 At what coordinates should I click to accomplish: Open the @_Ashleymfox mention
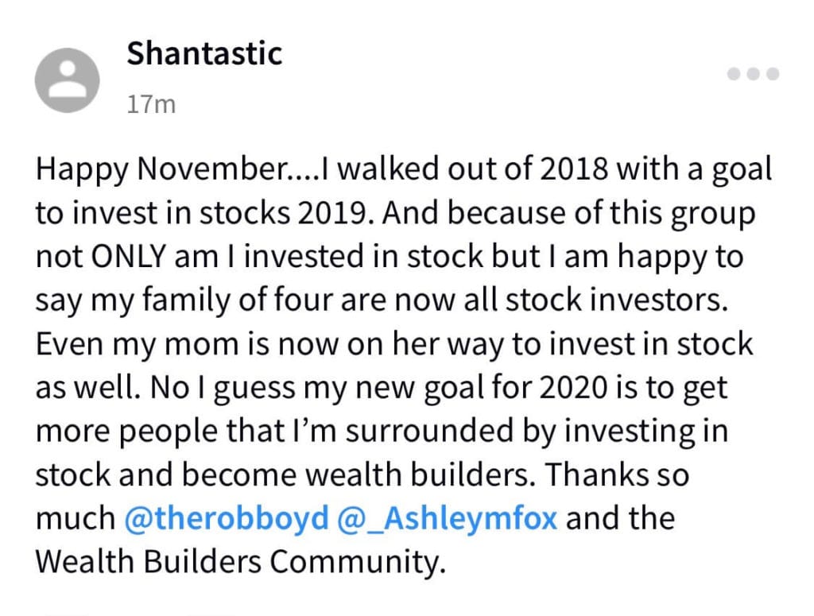click(448, 518)
